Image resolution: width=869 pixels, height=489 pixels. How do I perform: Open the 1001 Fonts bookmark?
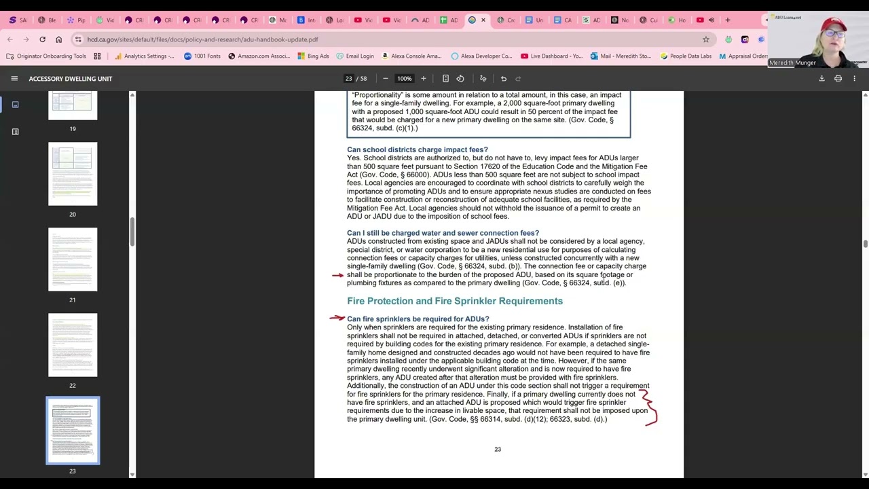202,56
